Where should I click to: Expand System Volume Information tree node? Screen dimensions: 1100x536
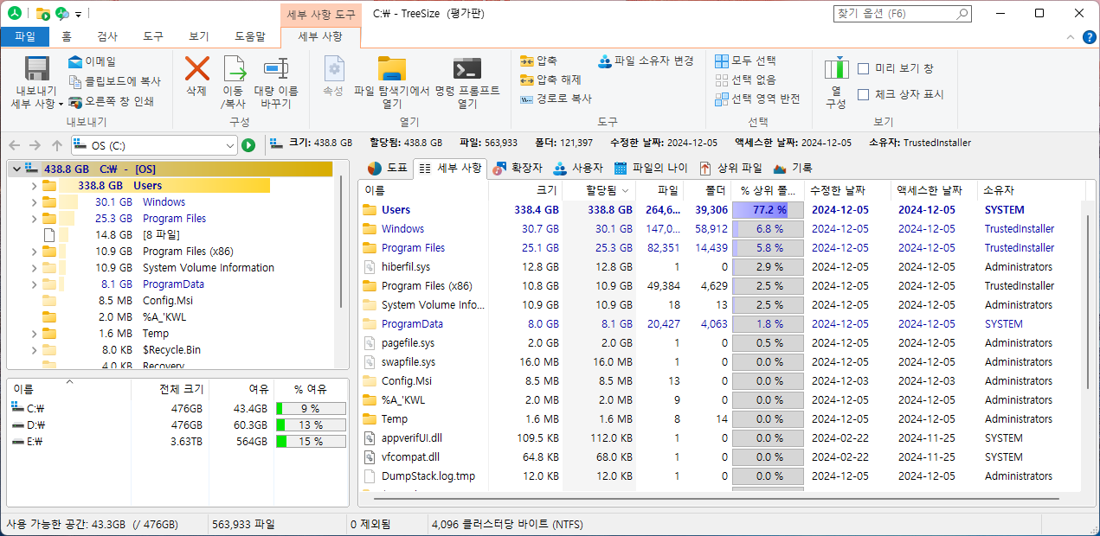click(34, 268)
